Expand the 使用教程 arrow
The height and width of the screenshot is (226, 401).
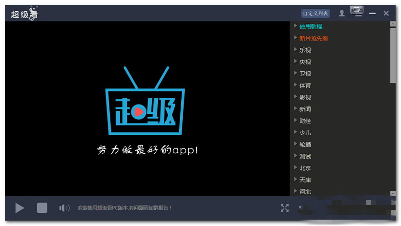click(295, 26)
